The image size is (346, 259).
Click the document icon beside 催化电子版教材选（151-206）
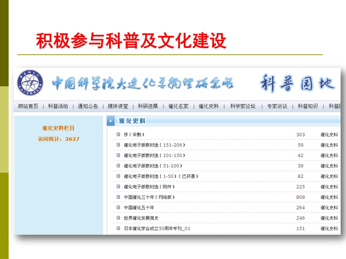point(118,145)
